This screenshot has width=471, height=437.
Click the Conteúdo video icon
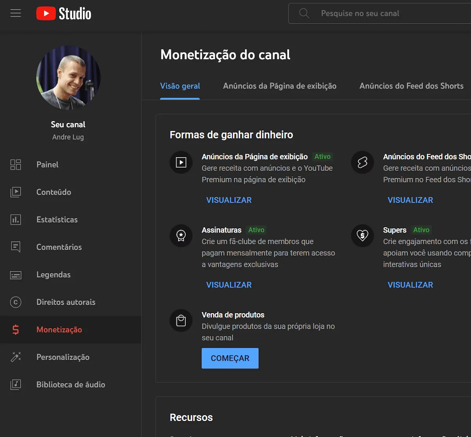[x=16, y=192]
